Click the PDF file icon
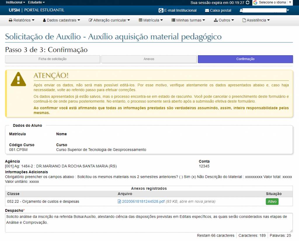The width and height of the screenshot is (299, 241). point(119,202)
